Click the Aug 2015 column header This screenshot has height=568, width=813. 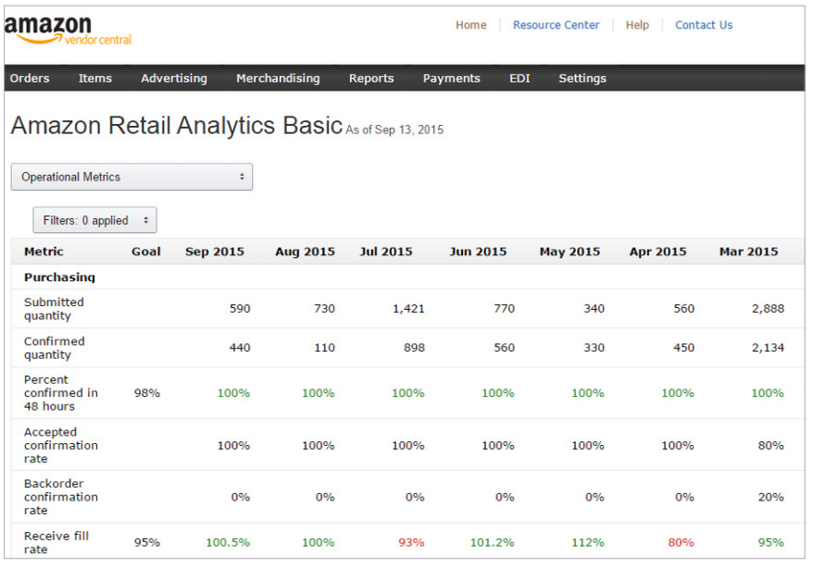[305, 252]
